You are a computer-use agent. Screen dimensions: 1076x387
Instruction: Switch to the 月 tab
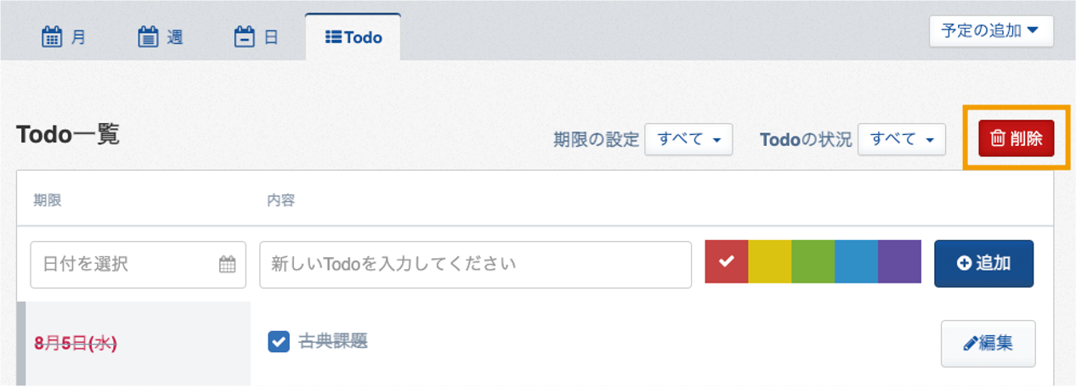(64, 37)
